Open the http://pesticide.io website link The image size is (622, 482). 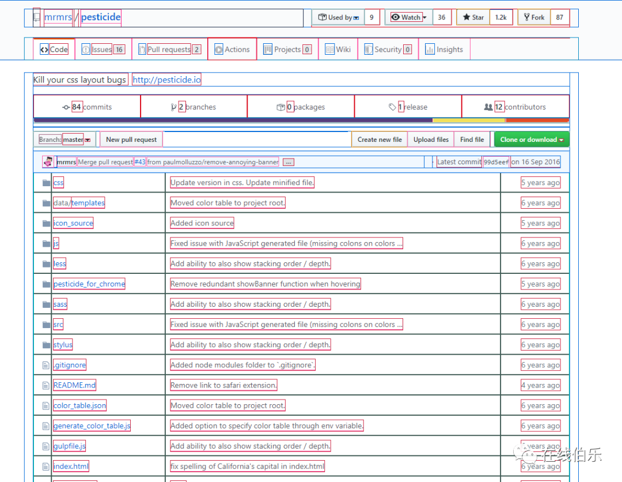pos(166,80)
